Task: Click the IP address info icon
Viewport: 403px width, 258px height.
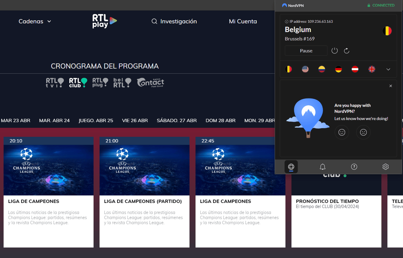Action: pos(287,22)
